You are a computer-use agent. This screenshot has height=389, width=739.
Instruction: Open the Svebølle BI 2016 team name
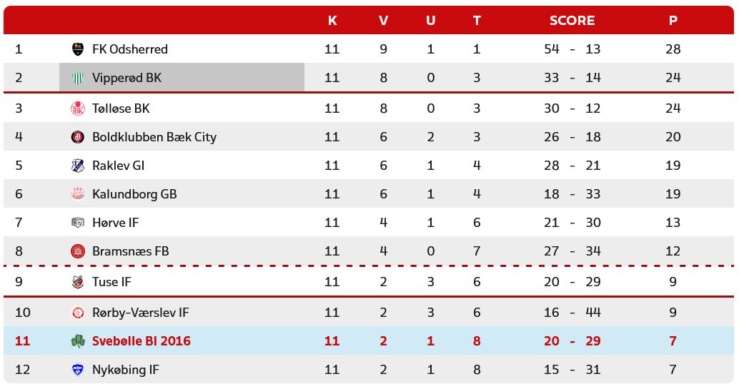pos(142,341)
